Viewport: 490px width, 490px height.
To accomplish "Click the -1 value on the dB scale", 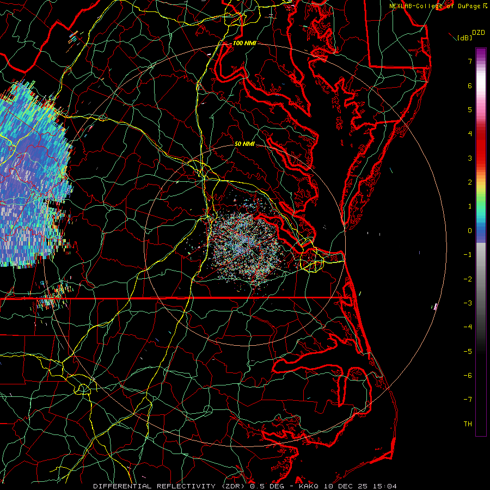I will click(468, 255).
